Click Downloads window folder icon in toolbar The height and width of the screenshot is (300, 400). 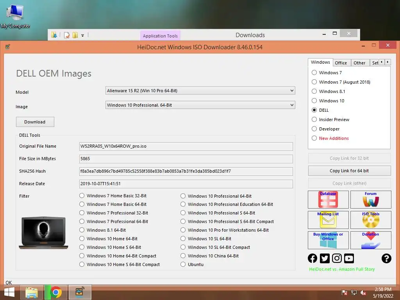pyautogui.click(x=54, y=35)
